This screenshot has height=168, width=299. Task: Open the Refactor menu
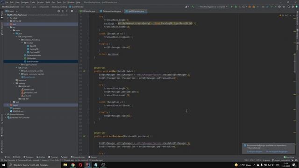(40, 2)
